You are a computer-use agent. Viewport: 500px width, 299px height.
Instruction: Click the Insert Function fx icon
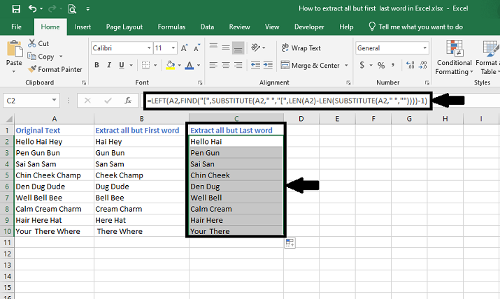tap(128, 101)
